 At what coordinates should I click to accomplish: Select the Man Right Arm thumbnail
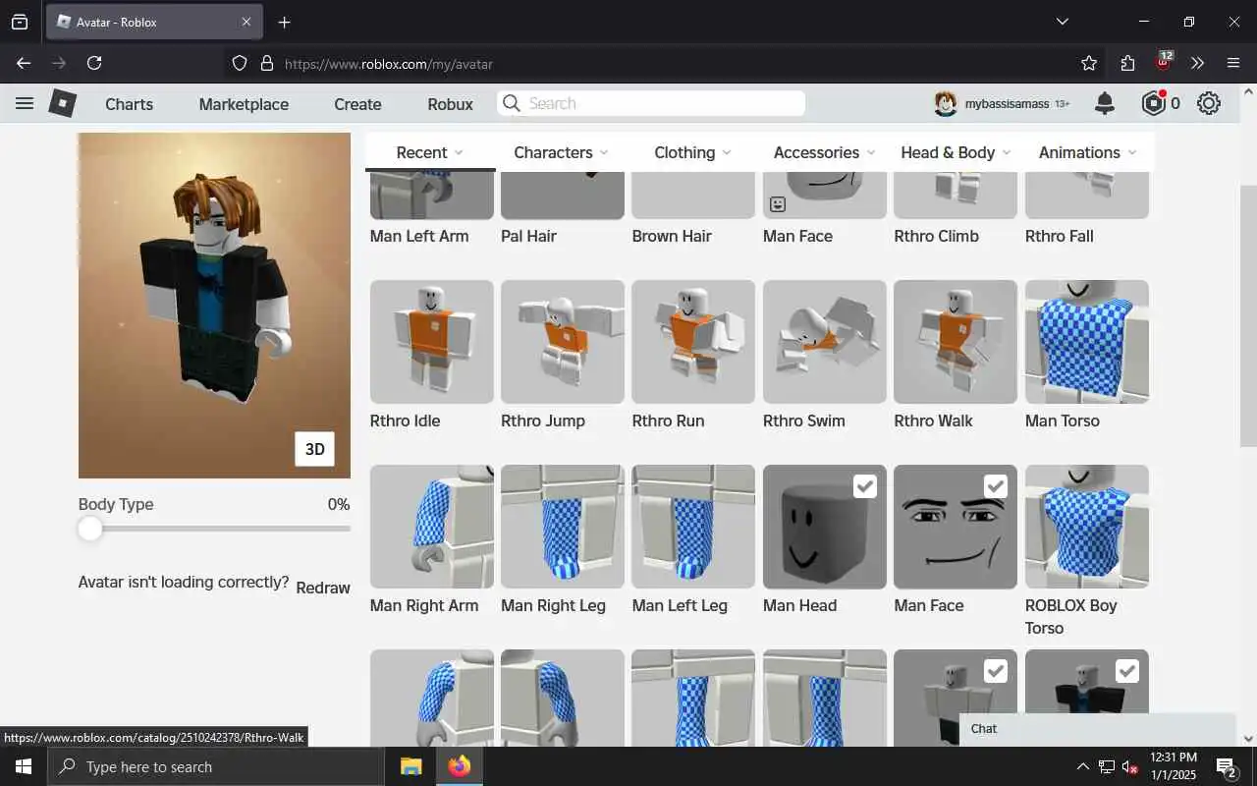click(x=432, y=527)
